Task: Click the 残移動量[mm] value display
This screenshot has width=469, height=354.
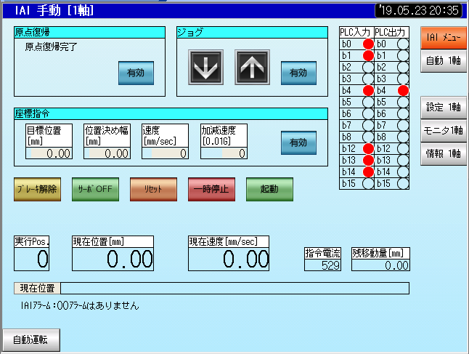Action: pyautogui.click(x=380, y=265)
